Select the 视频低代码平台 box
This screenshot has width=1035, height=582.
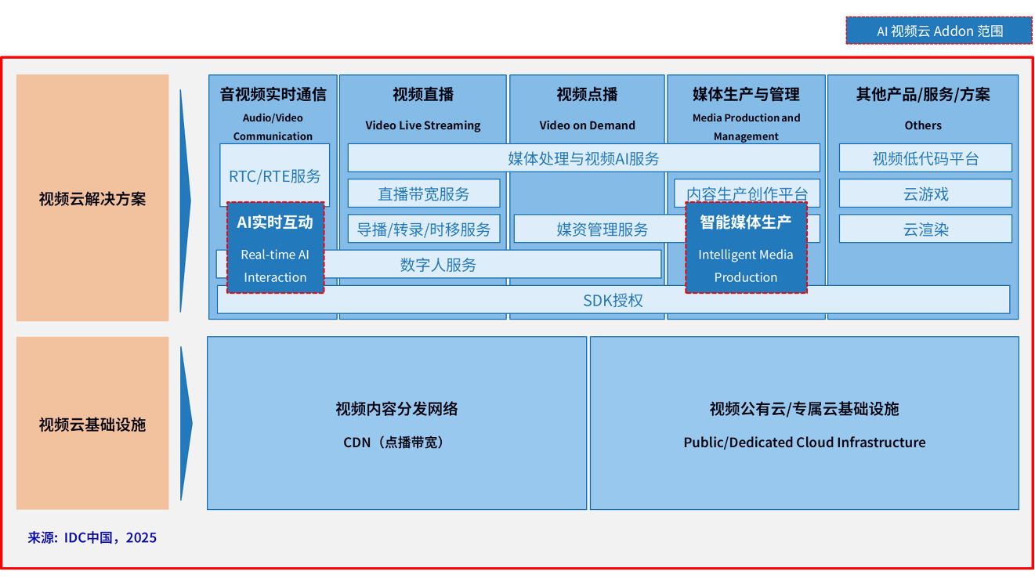925,158
